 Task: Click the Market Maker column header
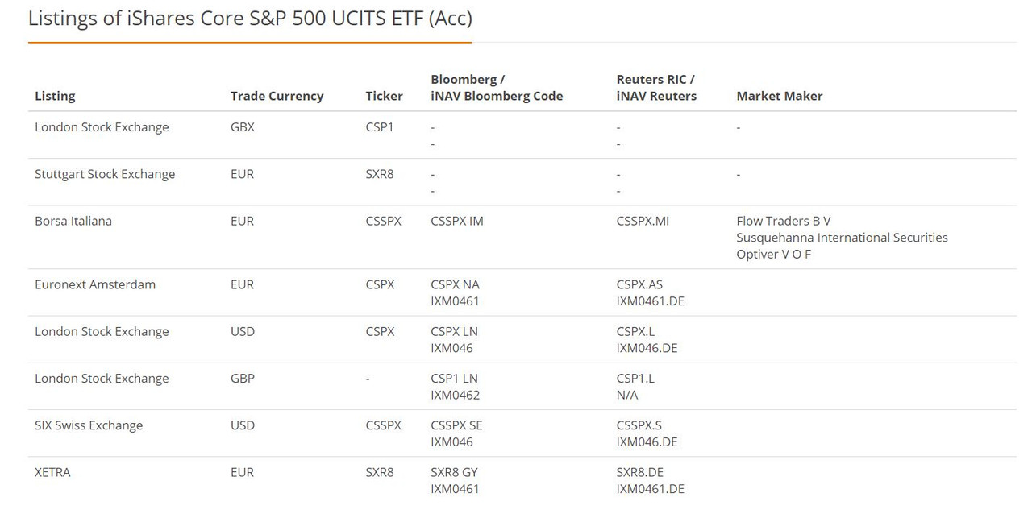click(x=779, y=96)
